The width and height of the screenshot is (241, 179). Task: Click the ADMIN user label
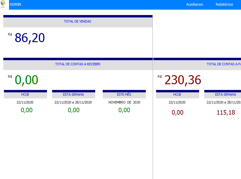[15, 5]
